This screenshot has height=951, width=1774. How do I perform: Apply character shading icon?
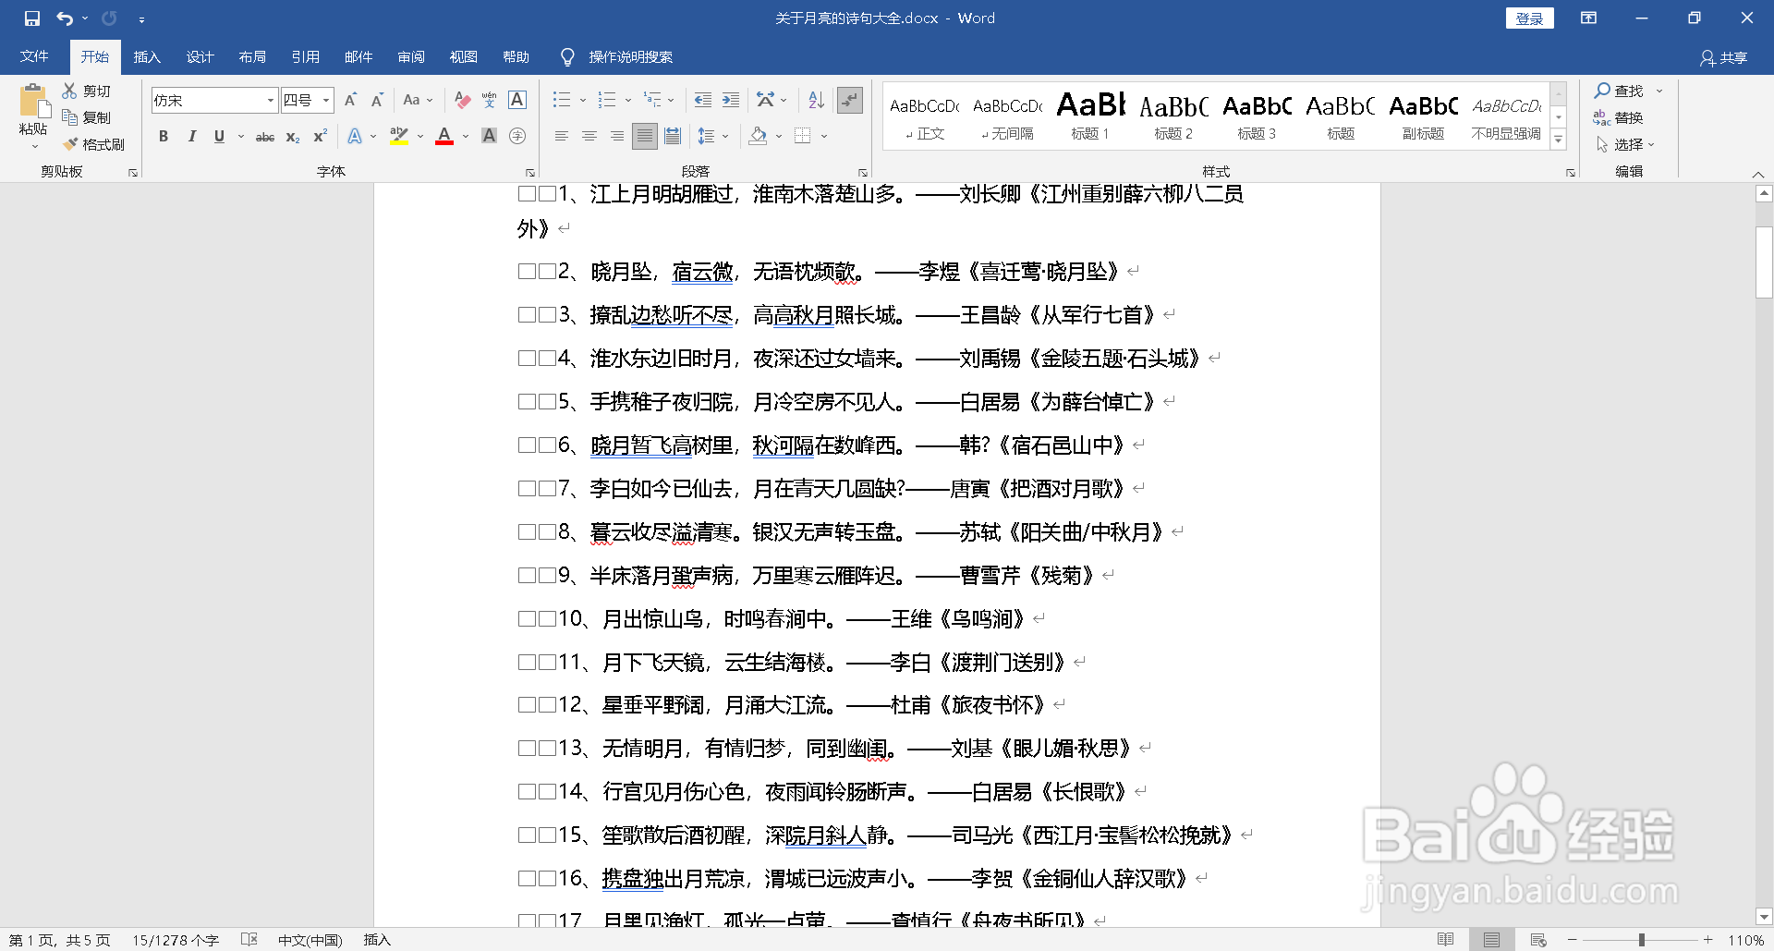click(x=490, y=137)
